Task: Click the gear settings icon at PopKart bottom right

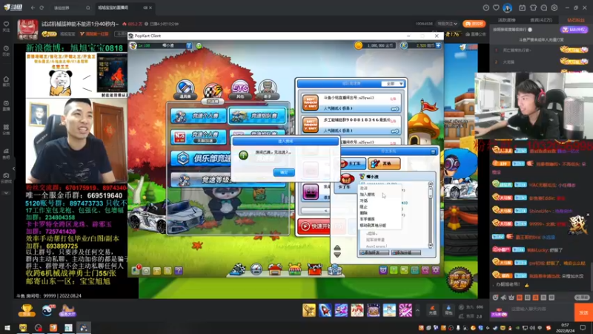Action: [436, 270]
